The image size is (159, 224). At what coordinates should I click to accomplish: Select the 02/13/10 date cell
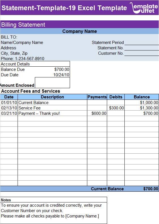click(9, 108)
